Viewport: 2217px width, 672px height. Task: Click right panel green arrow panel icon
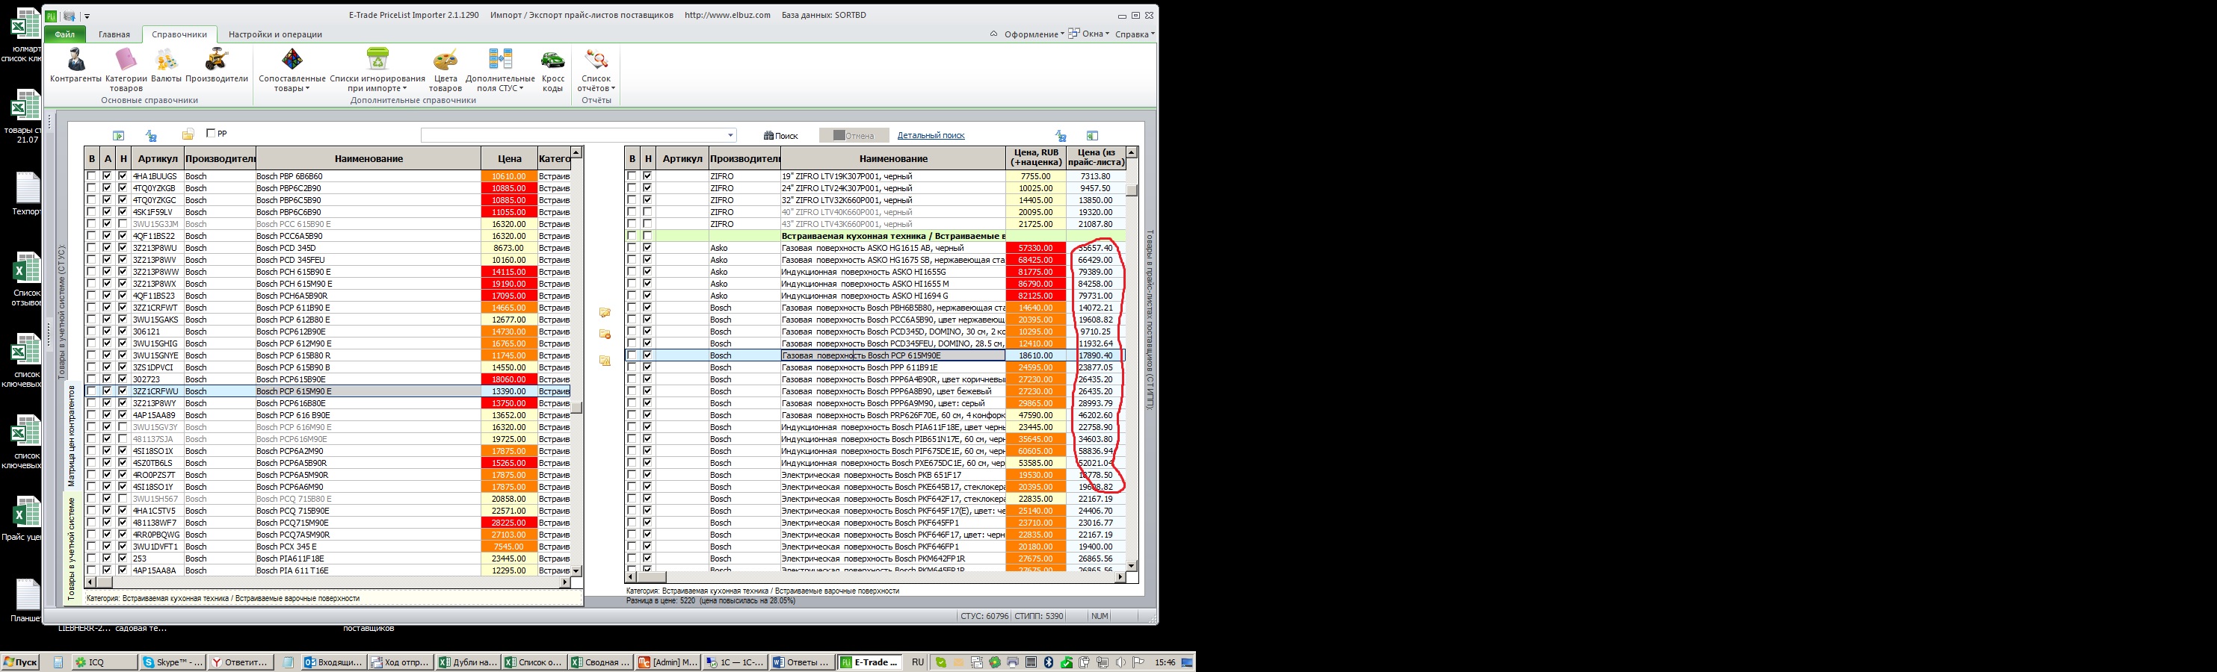[1092, 136]
